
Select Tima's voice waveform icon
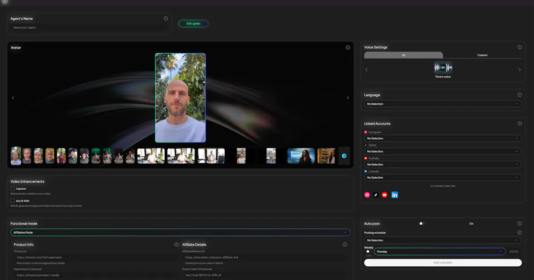pyautogui.click(x=443, y=67)
